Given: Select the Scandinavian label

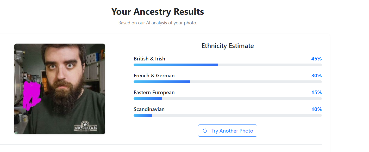Looking at the screenshot, I should [149, 109].
